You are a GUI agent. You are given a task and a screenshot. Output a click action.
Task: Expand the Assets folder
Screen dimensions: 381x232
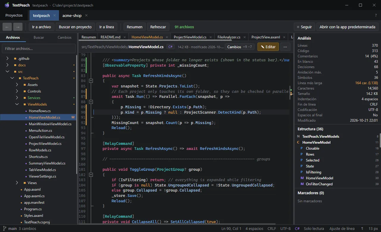17,85
